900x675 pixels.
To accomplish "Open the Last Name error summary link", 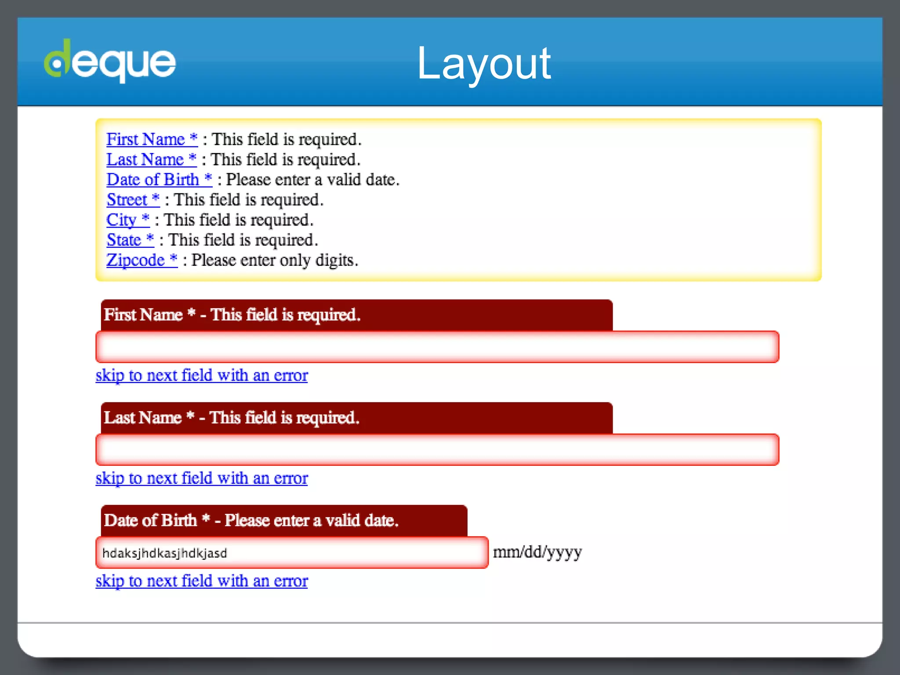I will [151, 160].
